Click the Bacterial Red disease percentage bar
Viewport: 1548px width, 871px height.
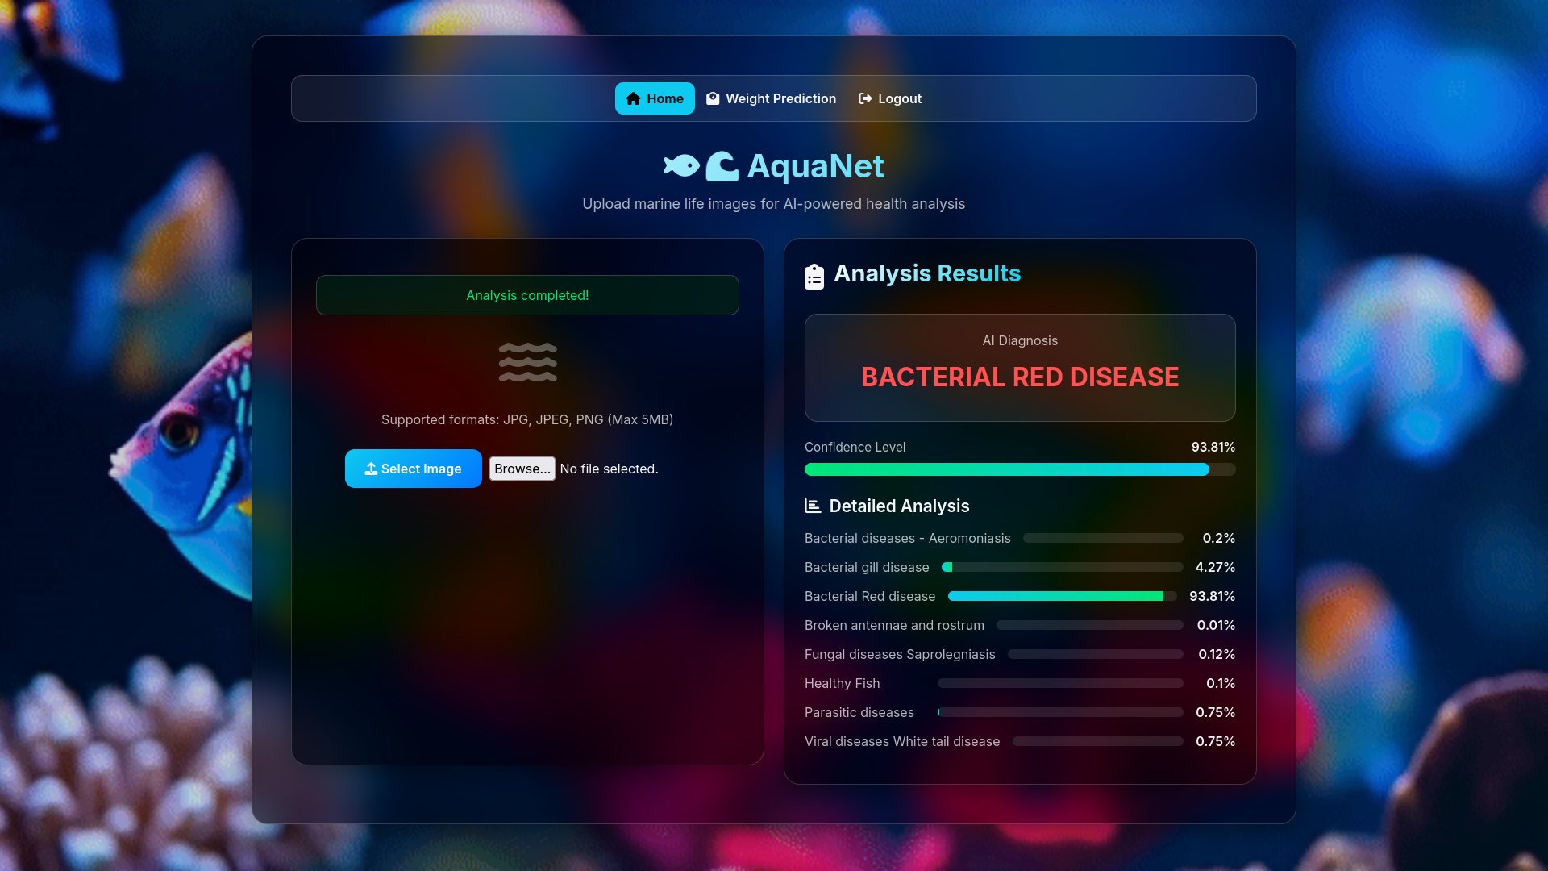[1062, 596]
